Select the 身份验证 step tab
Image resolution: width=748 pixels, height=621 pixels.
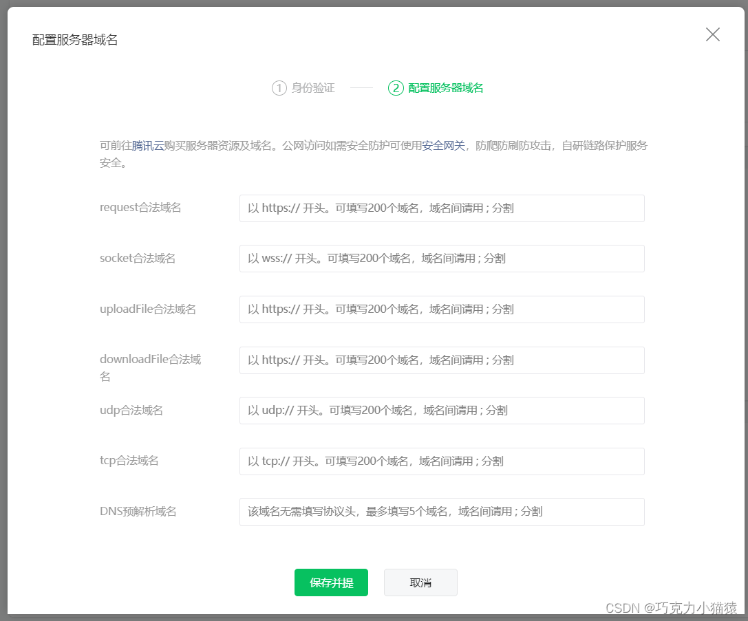point(312,88)
